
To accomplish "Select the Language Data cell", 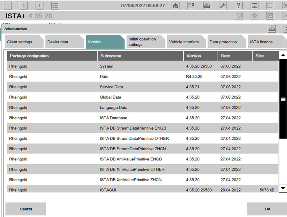I will coord(114,108).
